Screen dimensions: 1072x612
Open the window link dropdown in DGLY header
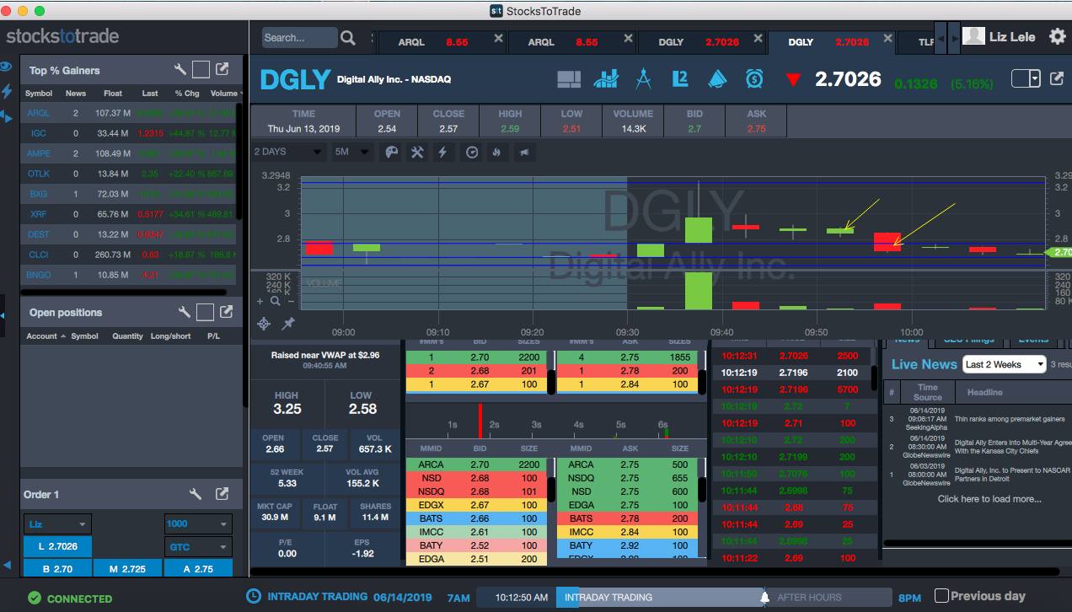1026,78
